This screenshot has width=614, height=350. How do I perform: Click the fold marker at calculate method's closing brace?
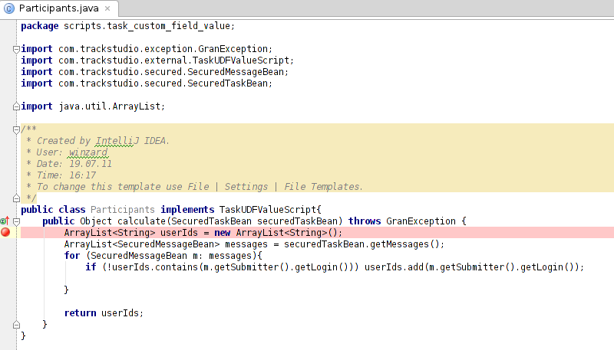[16, 325]
